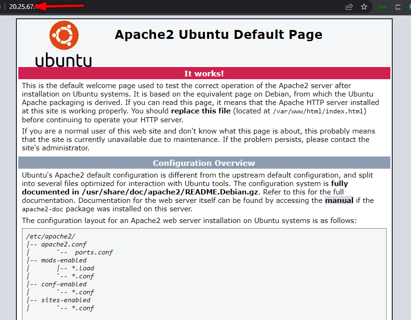Click the conf-enabled tree entry
The height and width of the screenshot is (320, 411).
[64, 284]
